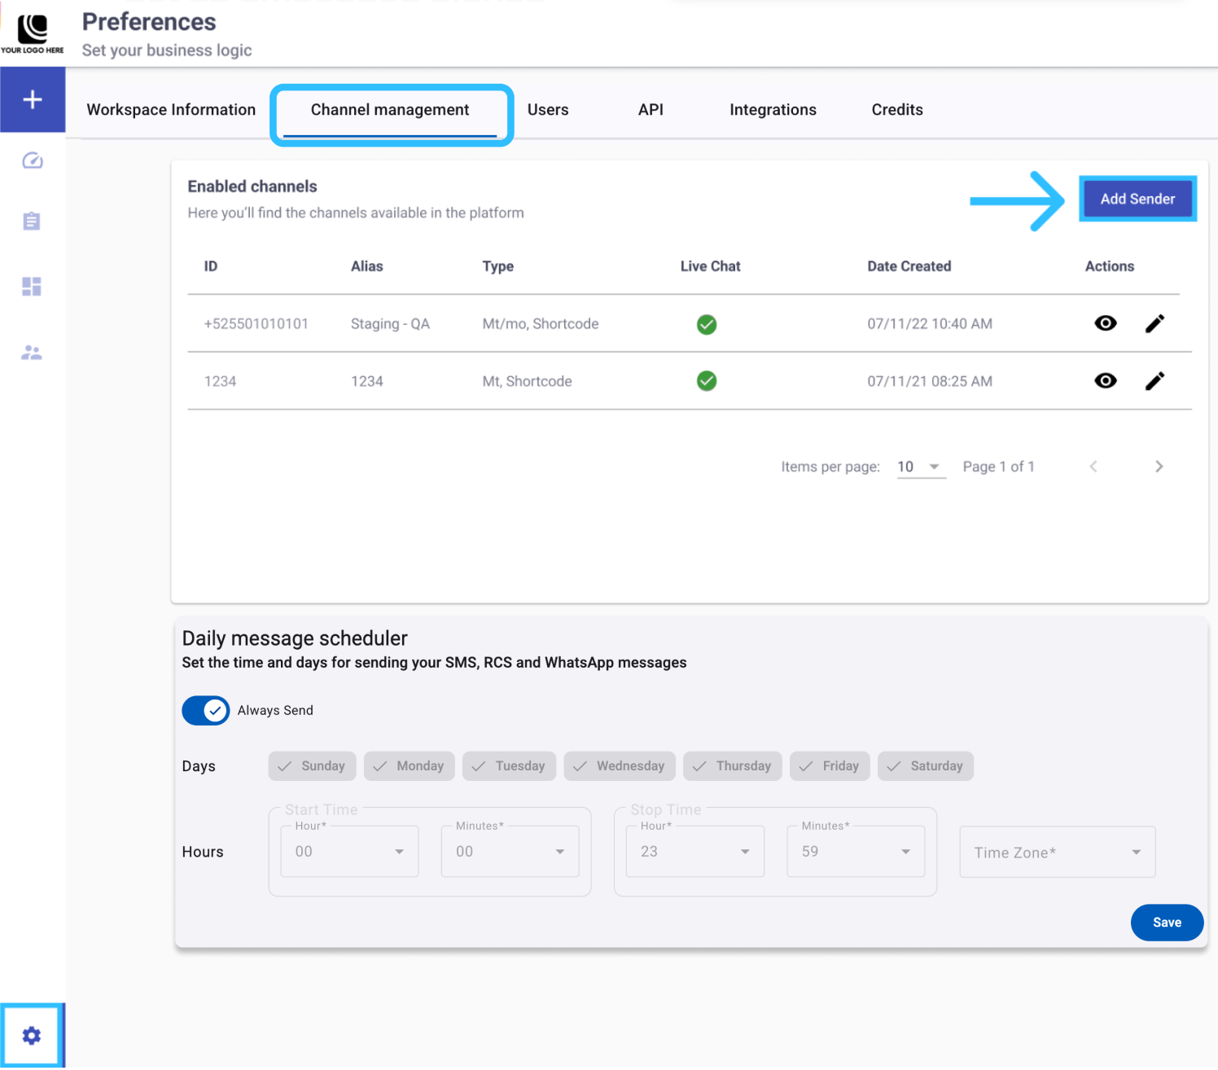Click the Type column header
This screenshot has height=1070, width=1218.
coord(498,266)
